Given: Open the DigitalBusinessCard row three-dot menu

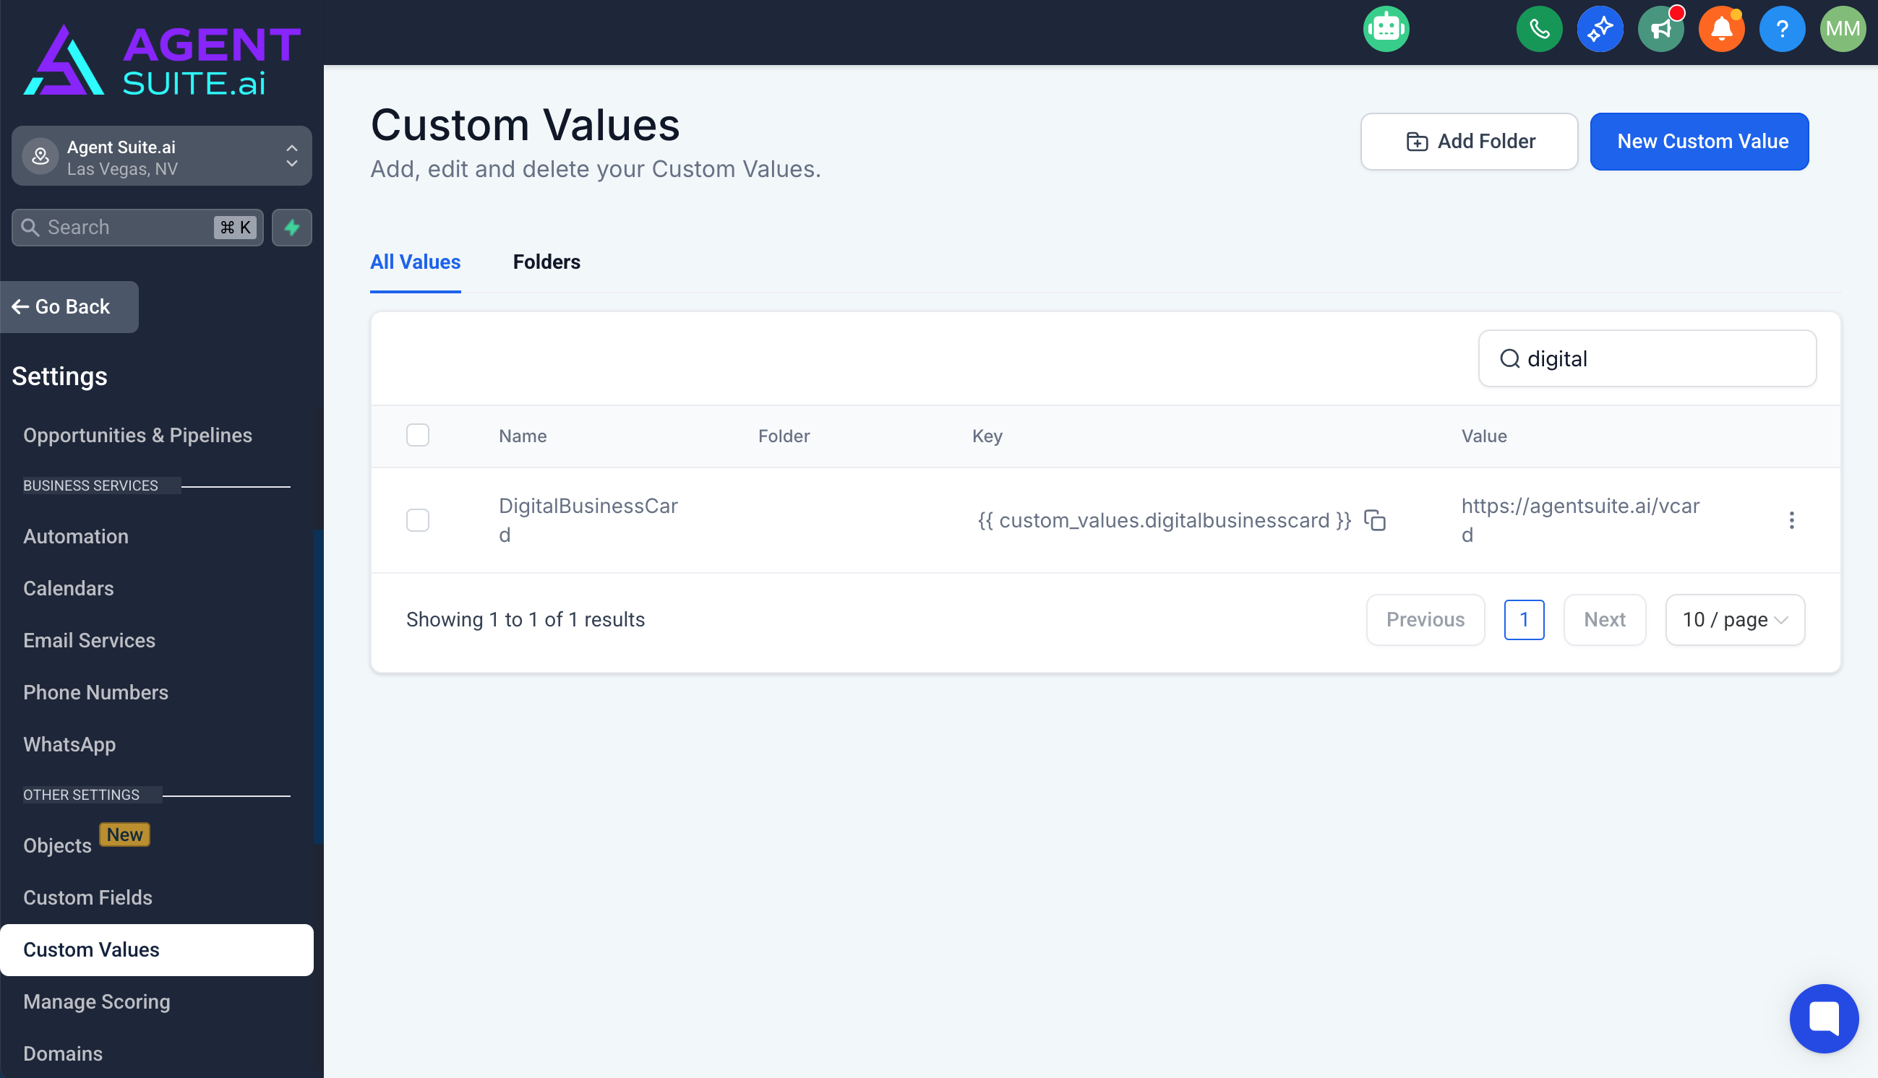Looking at the screenshot, I should pos(1791,520).
